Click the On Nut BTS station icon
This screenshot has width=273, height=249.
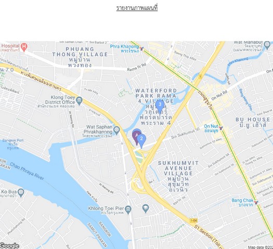pyautogui.click(x=221, y=128)
